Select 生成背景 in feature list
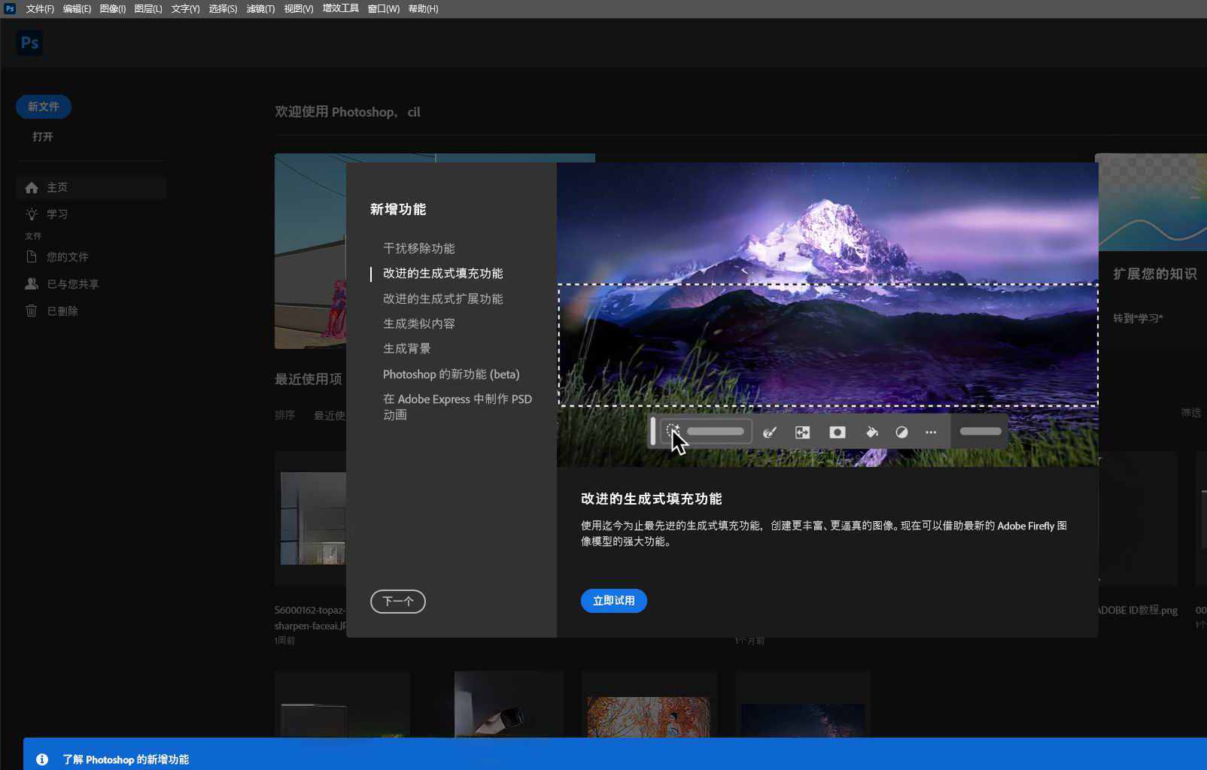This screenshot has width=1207, height=770. (407, 349)
